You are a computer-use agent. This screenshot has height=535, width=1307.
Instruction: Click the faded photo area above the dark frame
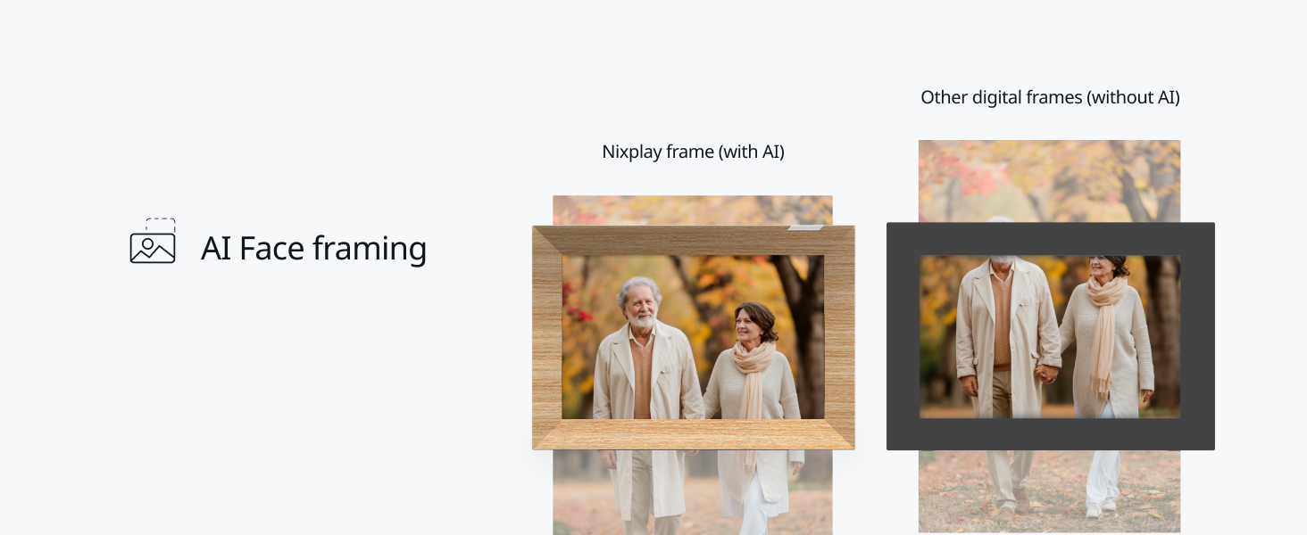[x=1050, y=181]
